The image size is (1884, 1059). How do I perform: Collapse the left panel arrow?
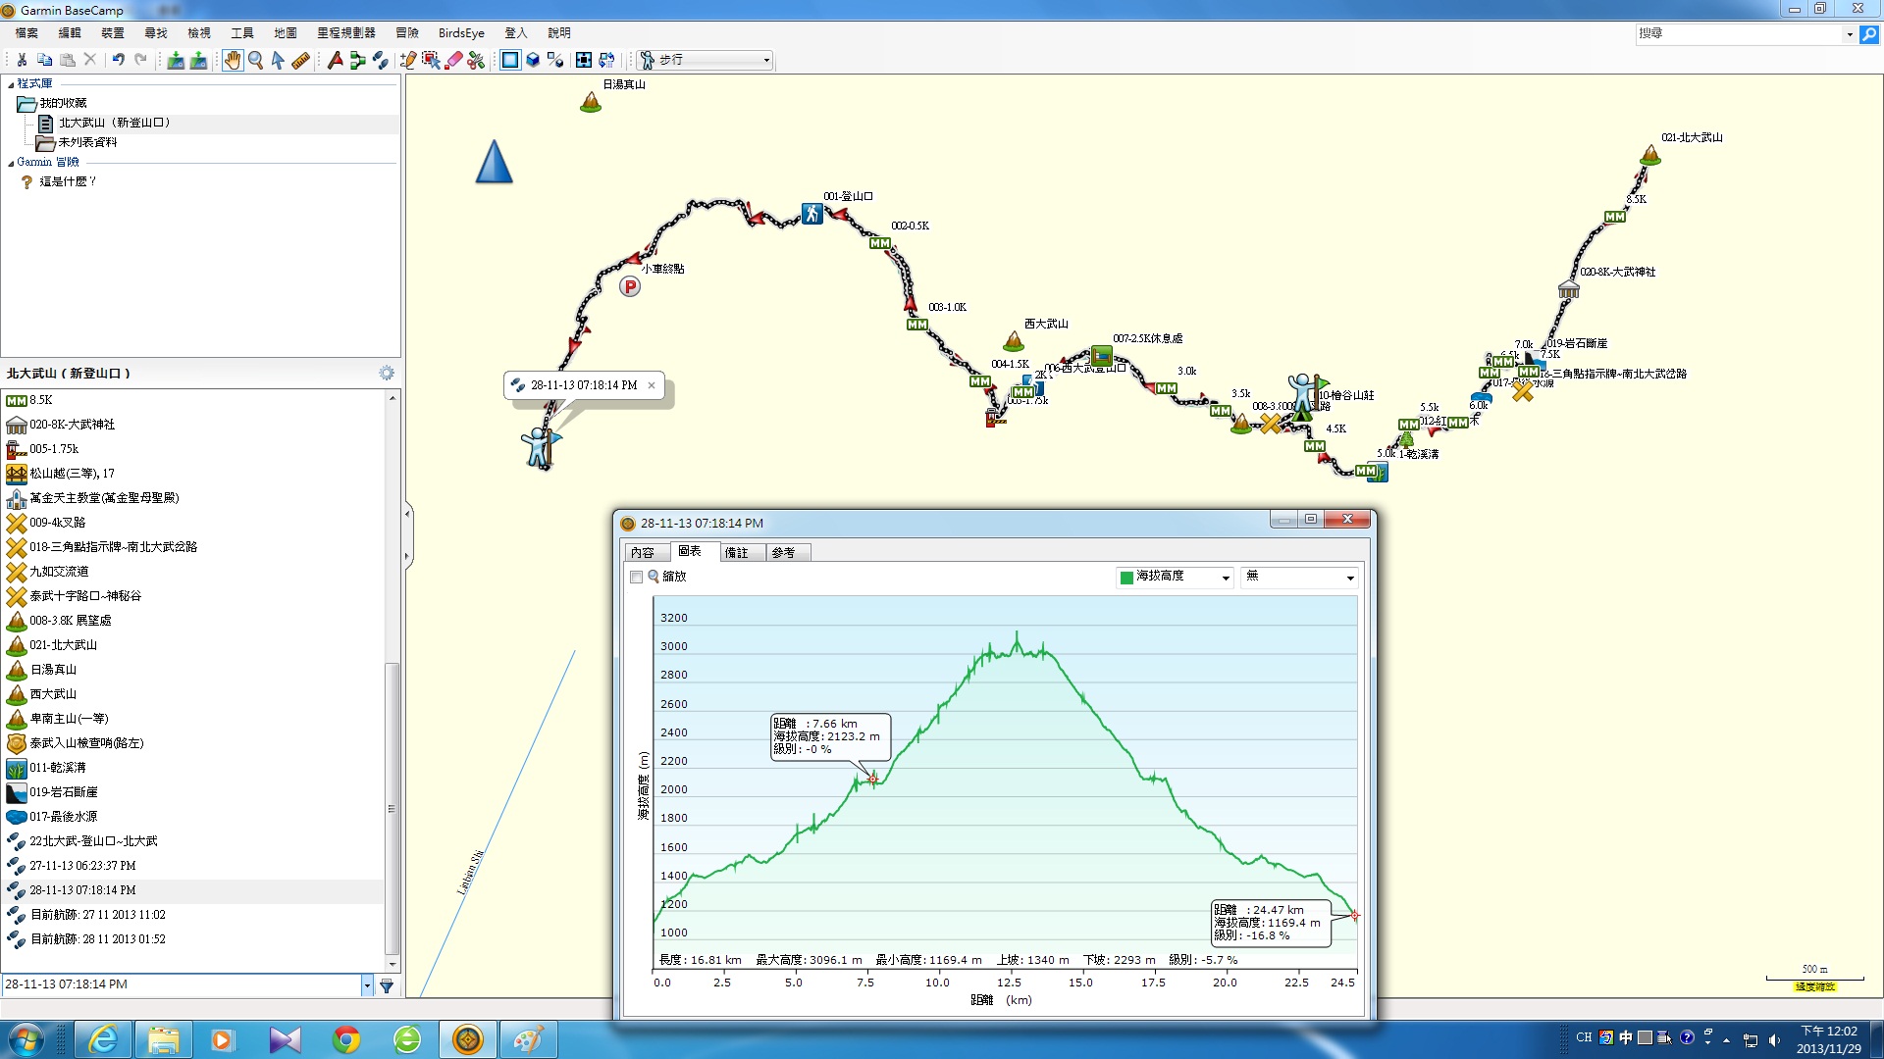[x=407, y=513]
